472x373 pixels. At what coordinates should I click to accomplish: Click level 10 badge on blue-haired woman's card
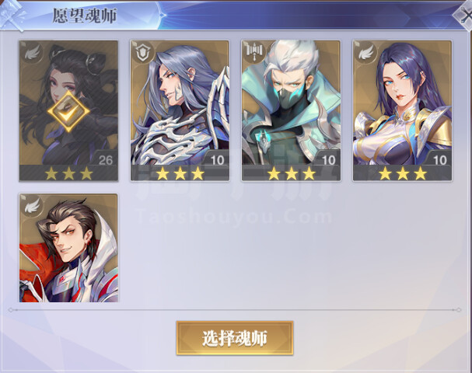(x=440, y=159)
